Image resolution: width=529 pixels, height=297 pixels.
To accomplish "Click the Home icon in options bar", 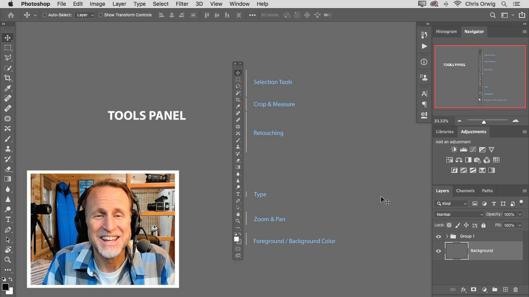I will pos(11,15).
